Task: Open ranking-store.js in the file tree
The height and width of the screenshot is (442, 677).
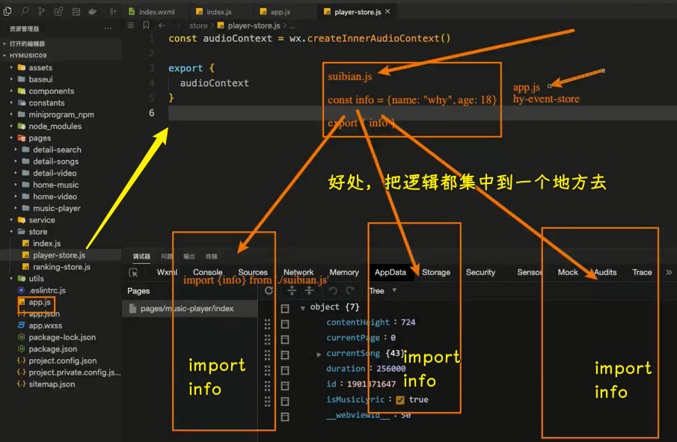Action: [x=61, y=267]
